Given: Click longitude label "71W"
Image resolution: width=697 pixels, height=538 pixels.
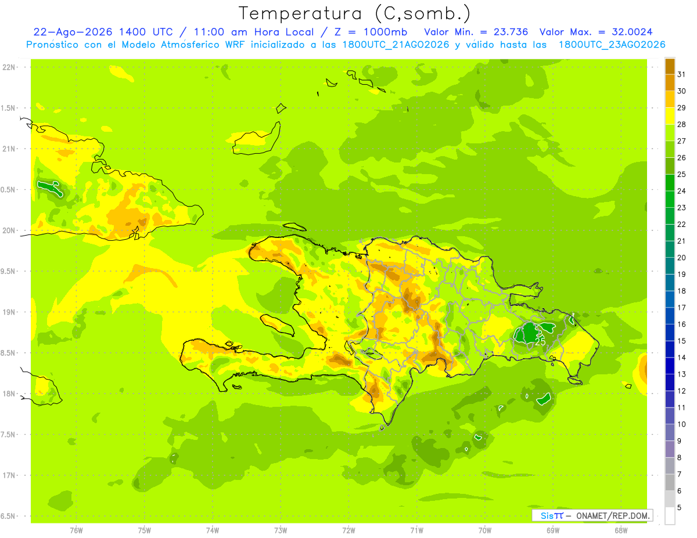Looking at the screenshot, I should (416, 530).
